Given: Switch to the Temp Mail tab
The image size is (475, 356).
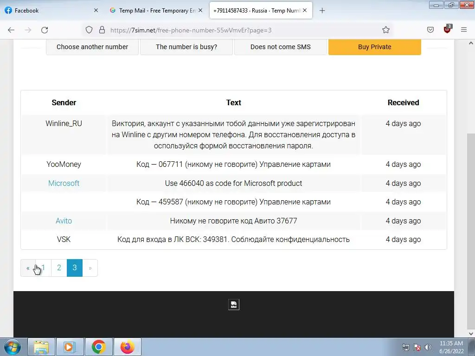Looking at the screenshot, I should (x=156, y=10).
